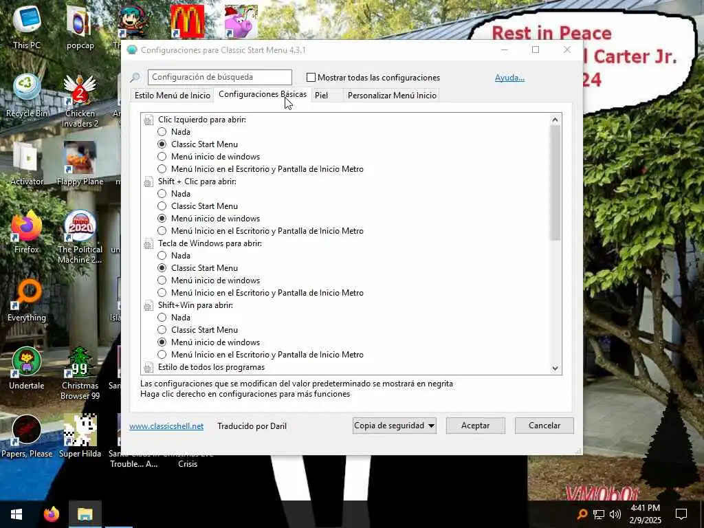Open the volume tray icon

point(615,514)
